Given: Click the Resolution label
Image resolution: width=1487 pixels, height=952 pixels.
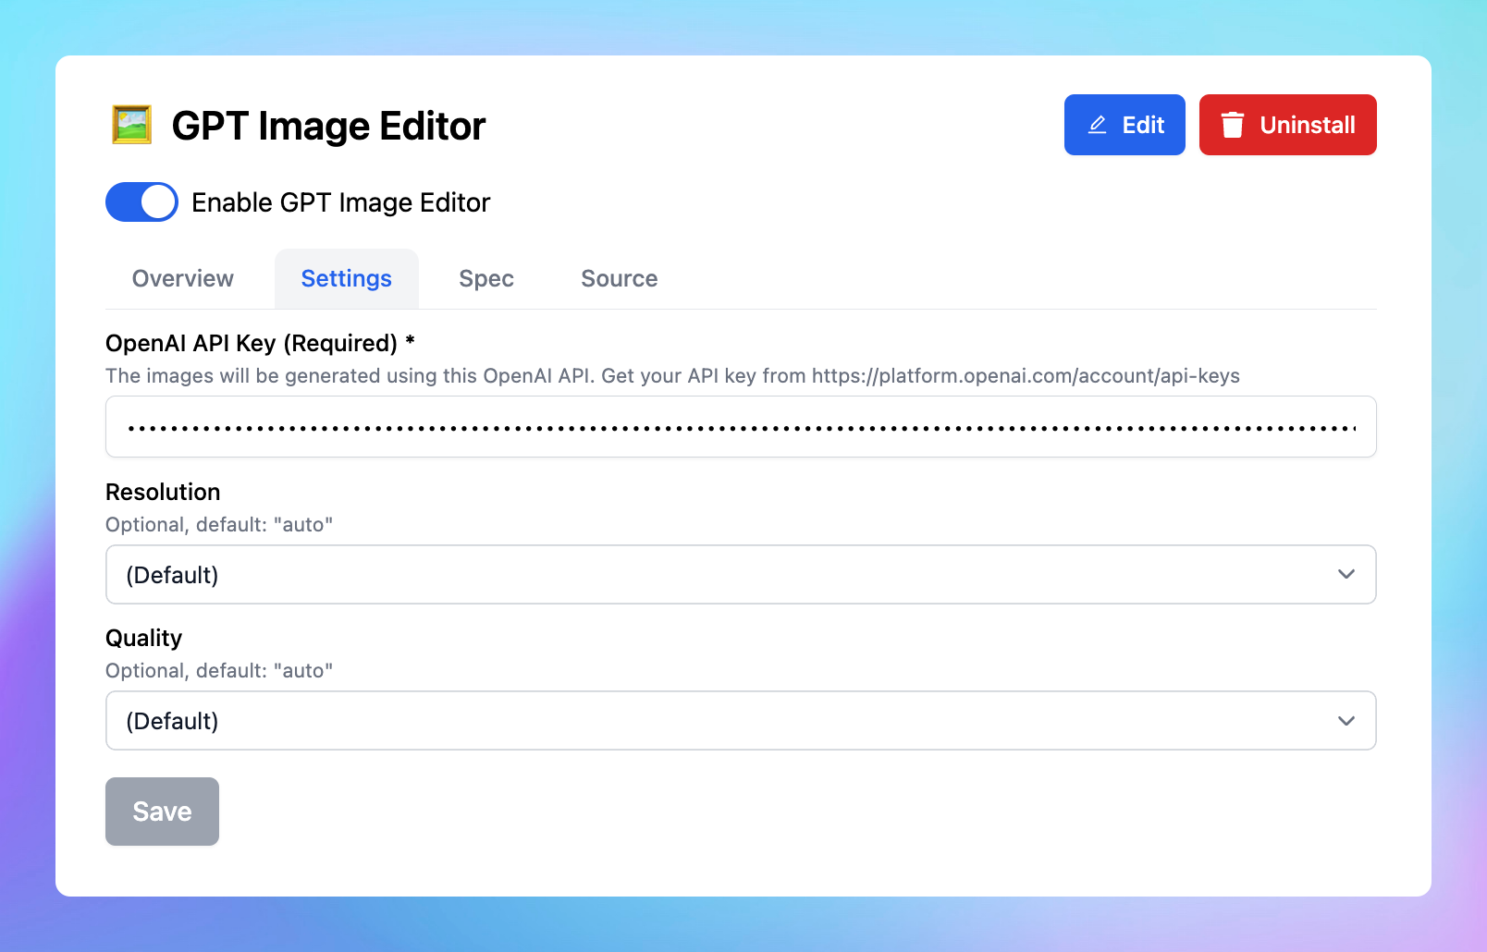Looking at the screenshot, I should coord(163,492).
